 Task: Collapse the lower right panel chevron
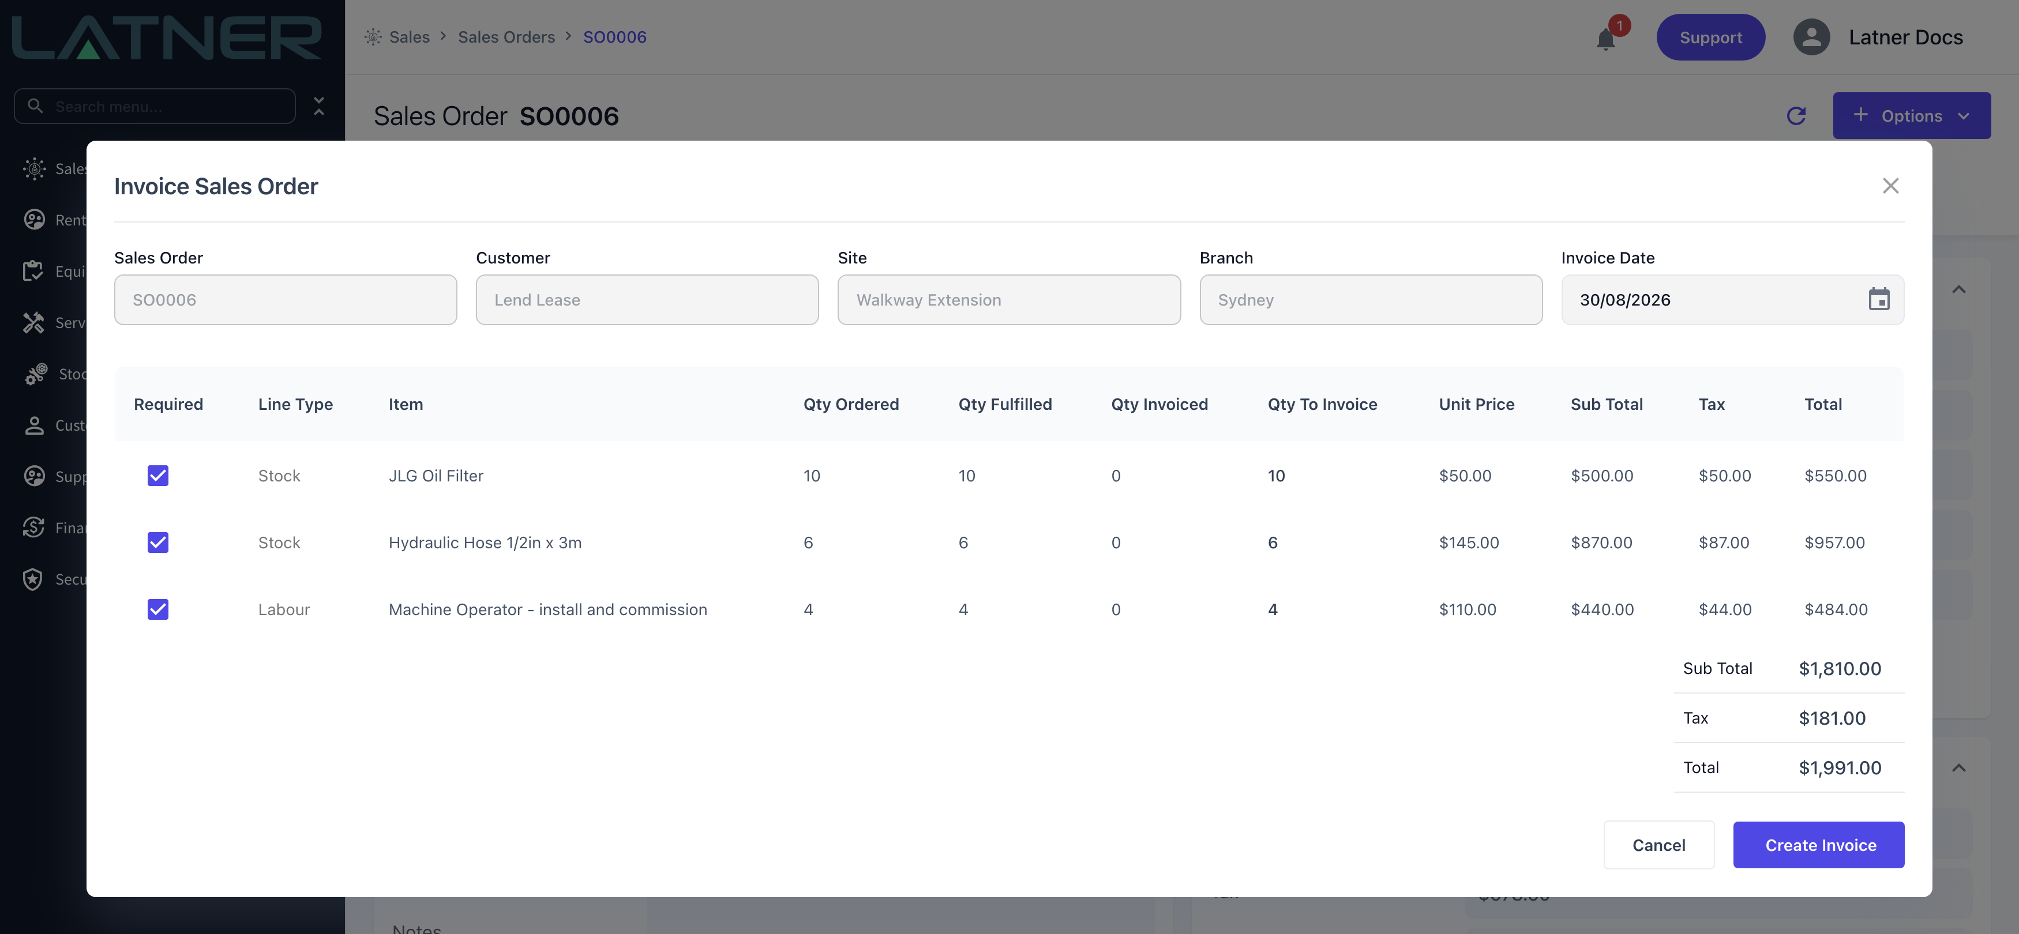pyautogui.click(x=1958, y=768)
